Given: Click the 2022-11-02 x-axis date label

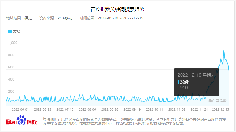Looking at the screenshot, I should [x=177, y=109].
